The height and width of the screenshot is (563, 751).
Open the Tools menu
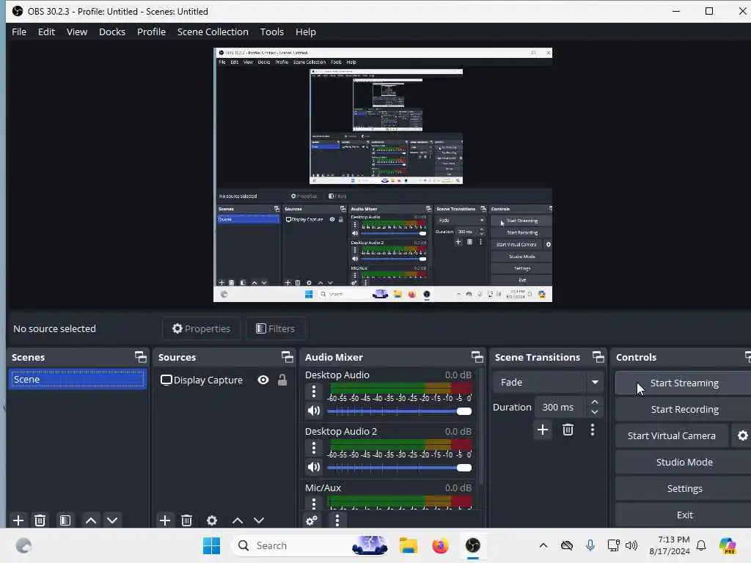[x=271, y=32]
